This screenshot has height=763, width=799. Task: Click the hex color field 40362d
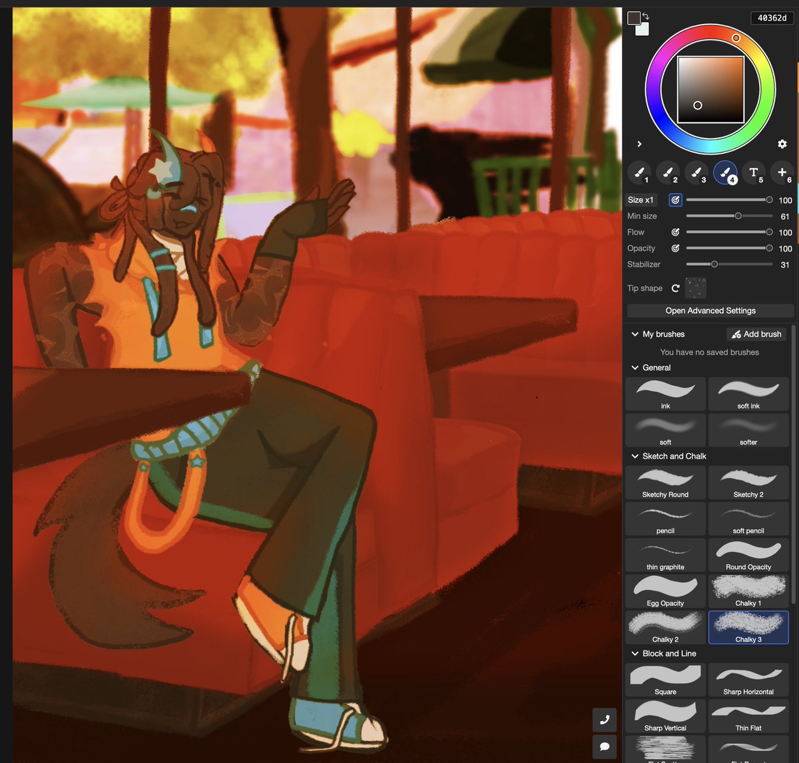coord(772,18)
